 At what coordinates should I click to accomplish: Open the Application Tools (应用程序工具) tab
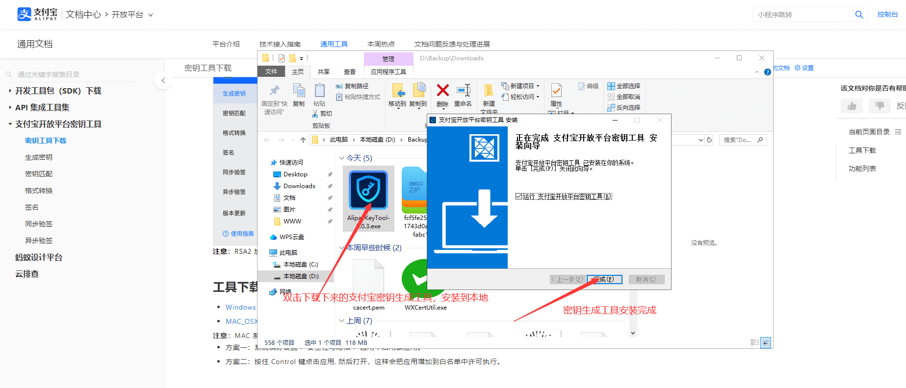[x=388, y=72]
